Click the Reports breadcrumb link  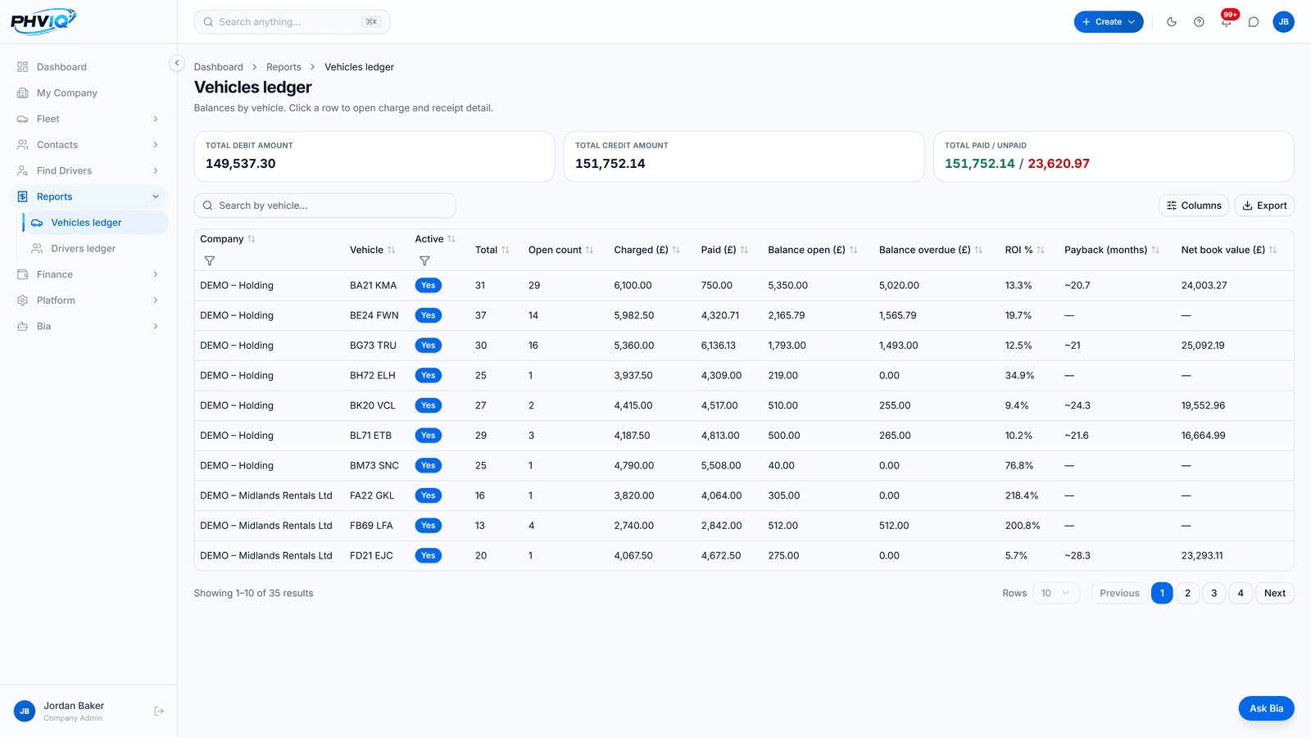[284, 67]
